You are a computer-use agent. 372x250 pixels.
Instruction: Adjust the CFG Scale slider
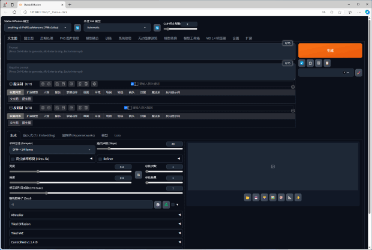[96, 193]
